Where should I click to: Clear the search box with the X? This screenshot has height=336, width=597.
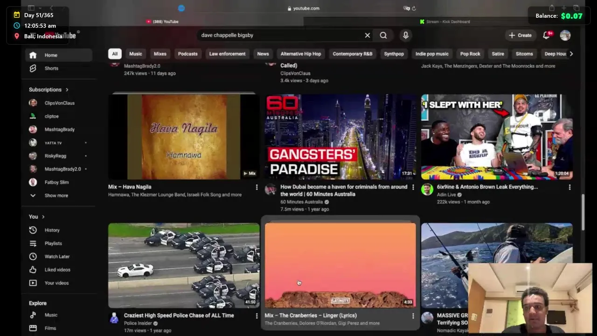click(368, 35)
